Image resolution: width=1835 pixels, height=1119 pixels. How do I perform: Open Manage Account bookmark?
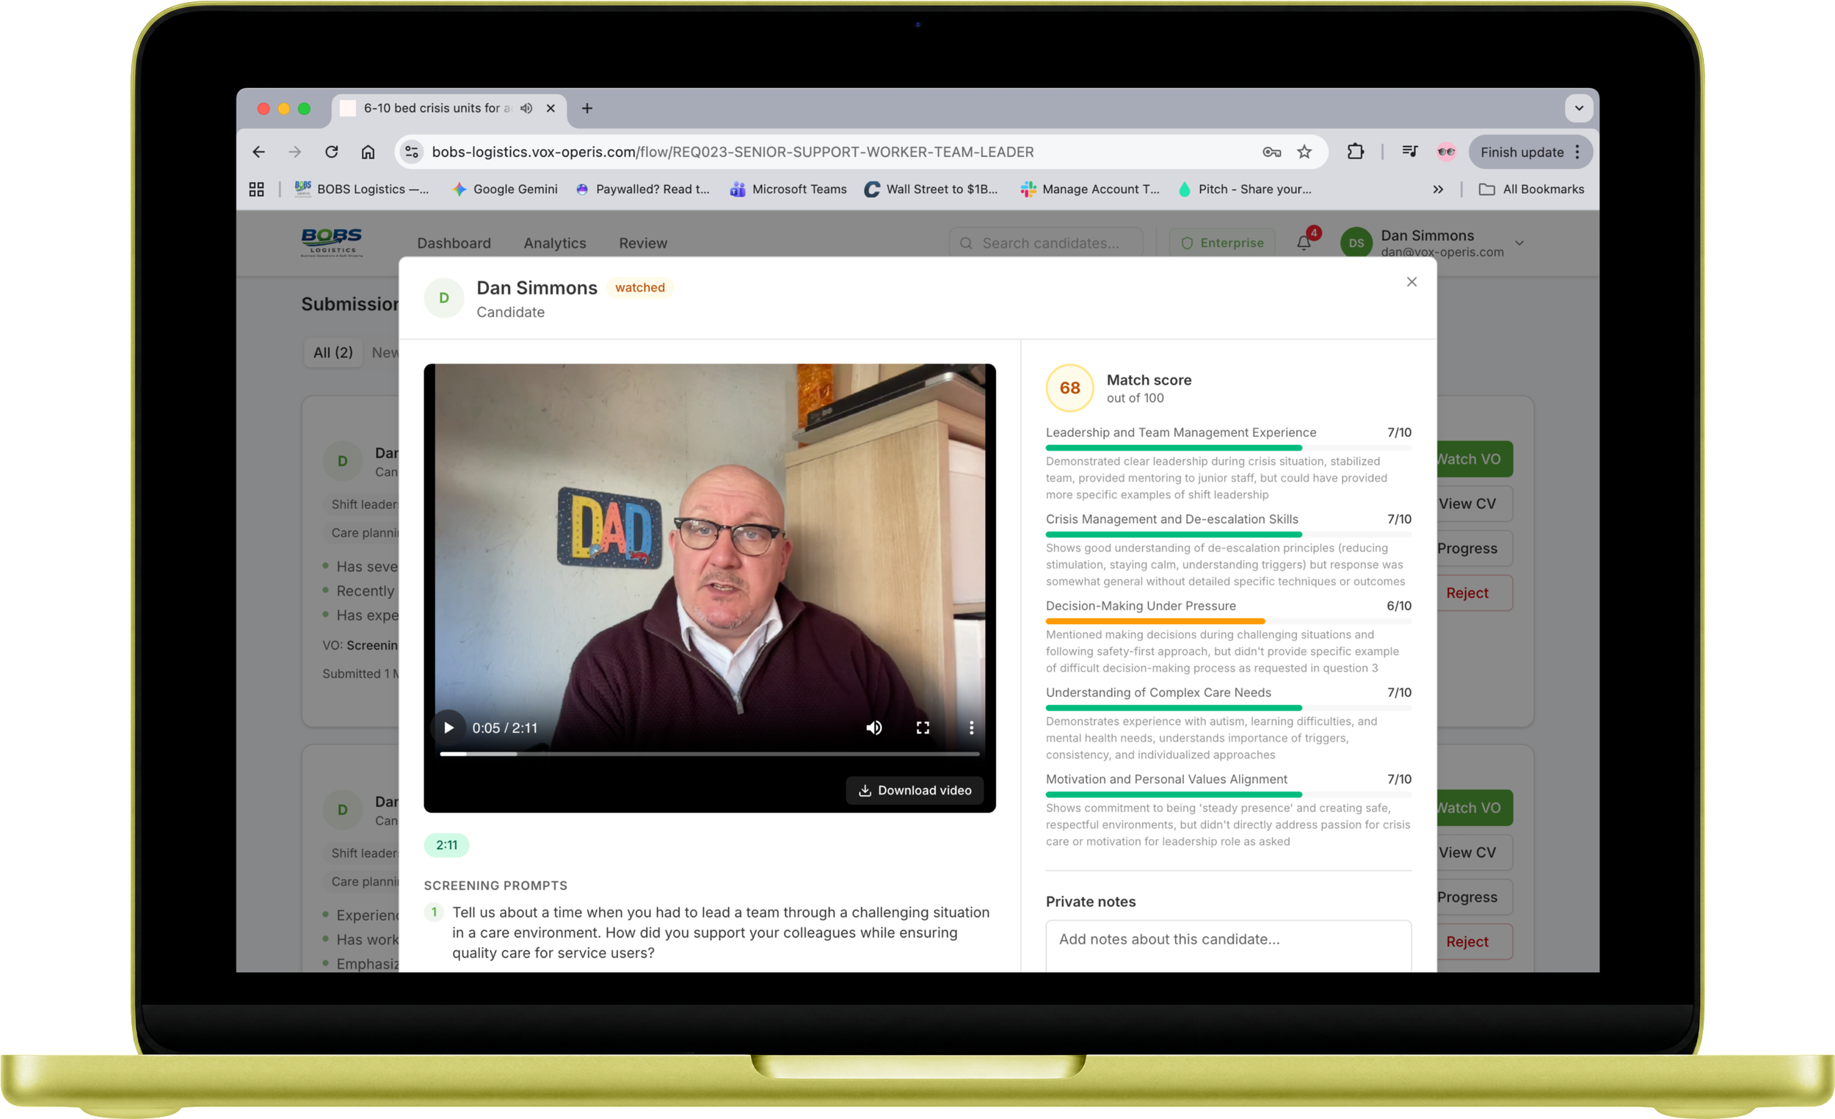click(x=1090, y=189)
